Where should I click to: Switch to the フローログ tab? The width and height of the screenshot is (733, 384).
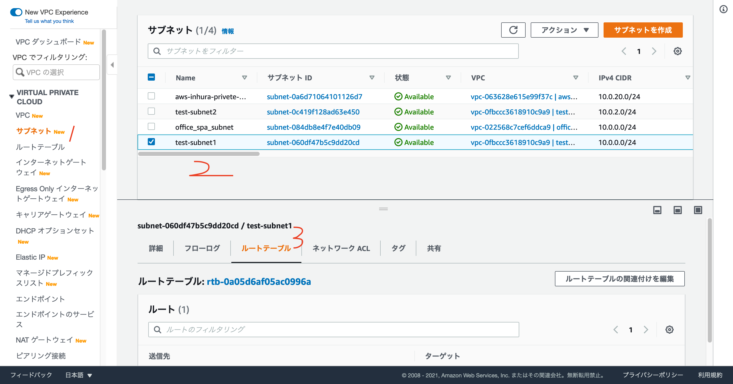click(202, 248)
